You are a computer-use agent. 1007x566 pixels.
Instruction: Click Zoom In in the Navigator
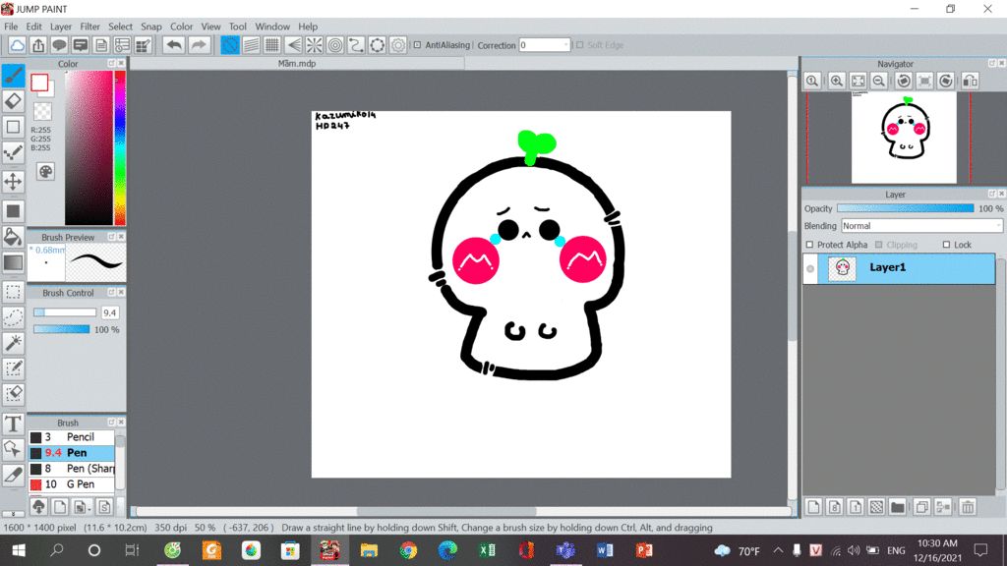pos(836,81)
